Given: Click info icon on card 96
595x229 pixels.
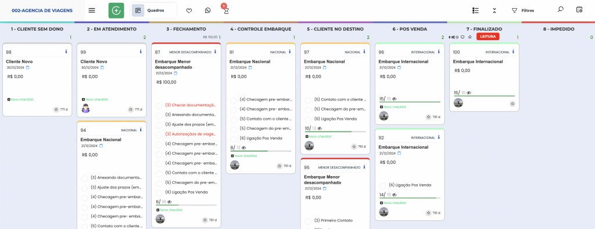Looking at the screenshot, I should (x=439, y=51).
